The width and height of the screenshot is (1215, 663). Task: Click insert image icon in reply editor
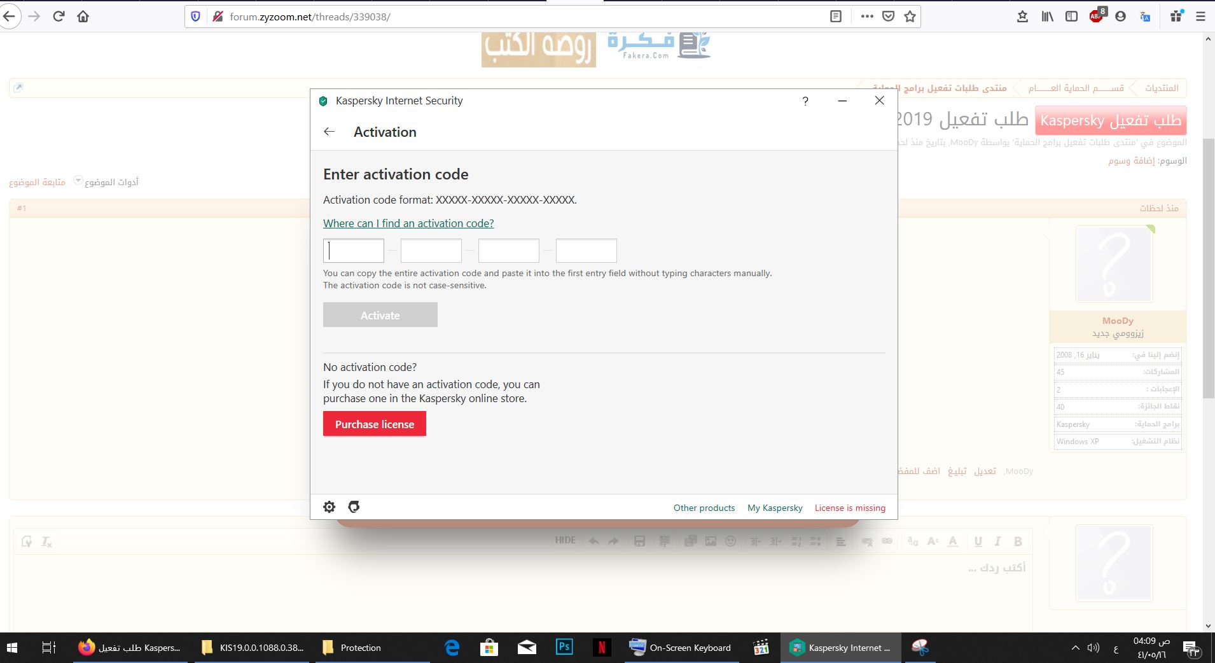pos(711,541)
